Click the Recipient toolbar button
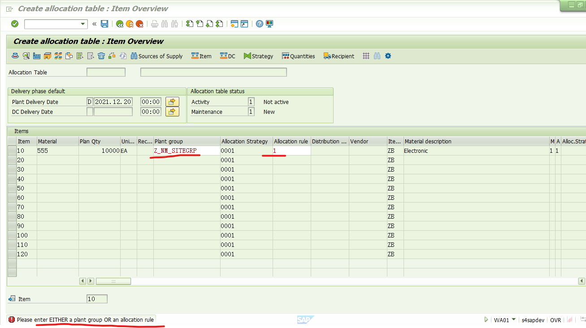The height and width of the screenshot is (328, 586). coord(339,56)
